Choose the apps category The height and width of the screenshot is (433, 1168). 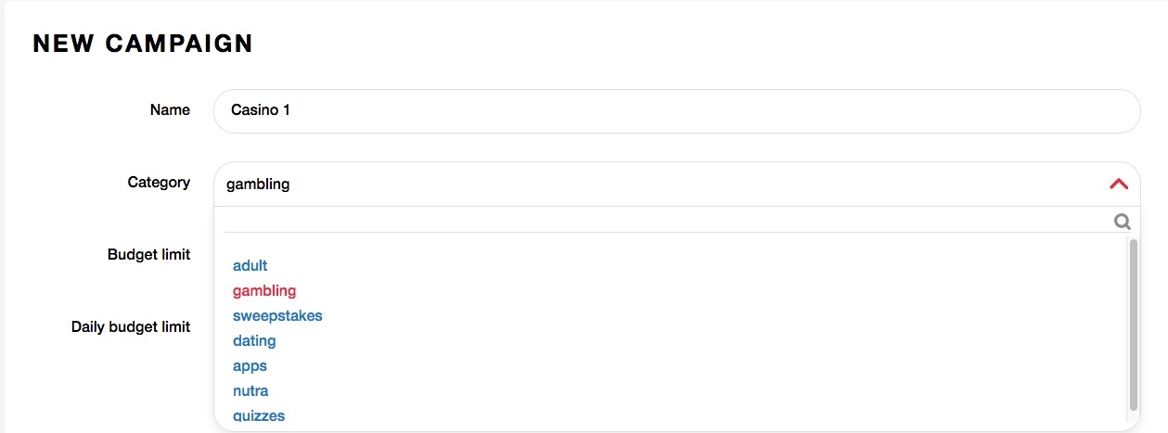[250, 365]
